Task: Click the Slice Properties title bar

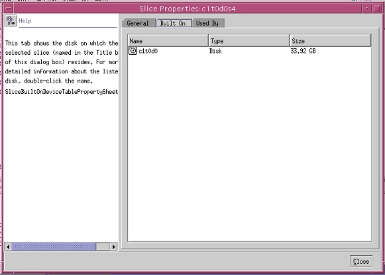Action: click(188, 9)
